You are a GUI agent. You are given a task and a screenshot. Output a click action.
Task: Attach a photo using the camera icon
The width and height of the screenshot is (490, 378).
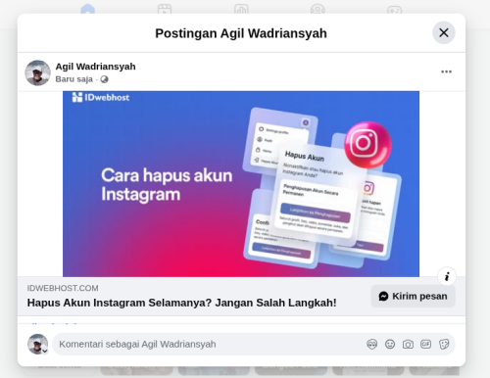(408, 344)
